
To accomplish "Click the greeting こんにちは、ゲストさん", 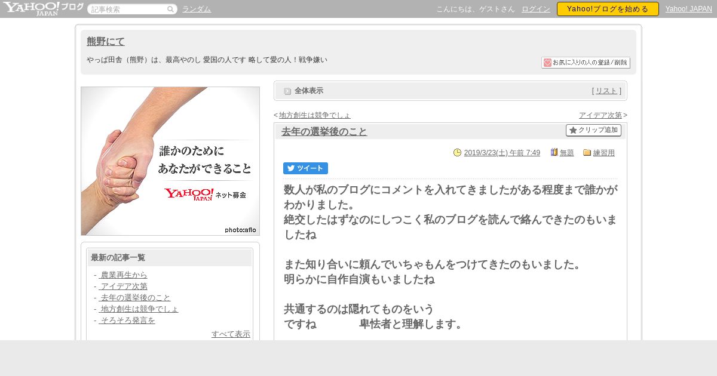I will point(476,9).
